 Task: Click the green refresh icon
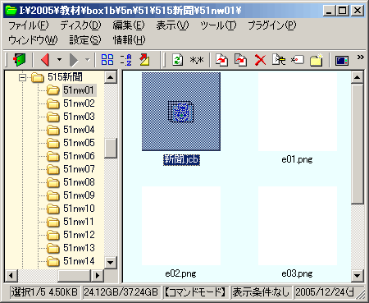(x=178, y=60)
